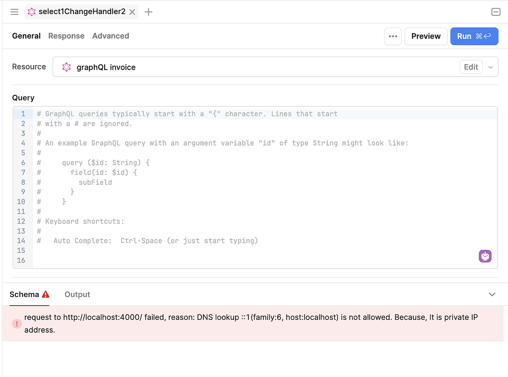Expand the Resource dropdown chevron
508x377 pixels.
[491, 67]
